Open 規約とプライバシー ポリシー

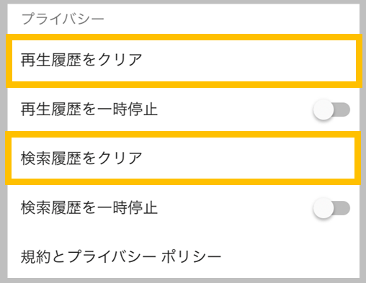coord(121,256)
